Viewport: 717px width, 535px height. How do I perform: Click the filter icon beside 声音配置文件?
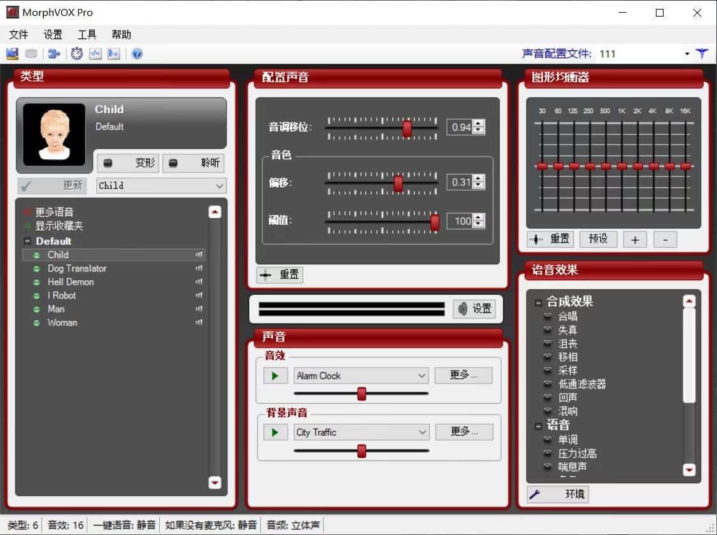click(x=702, y=53)
